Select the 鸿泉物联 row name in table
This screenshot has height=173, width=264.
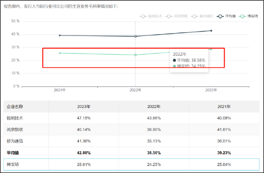pyautogui.click(x=15, y=129)
